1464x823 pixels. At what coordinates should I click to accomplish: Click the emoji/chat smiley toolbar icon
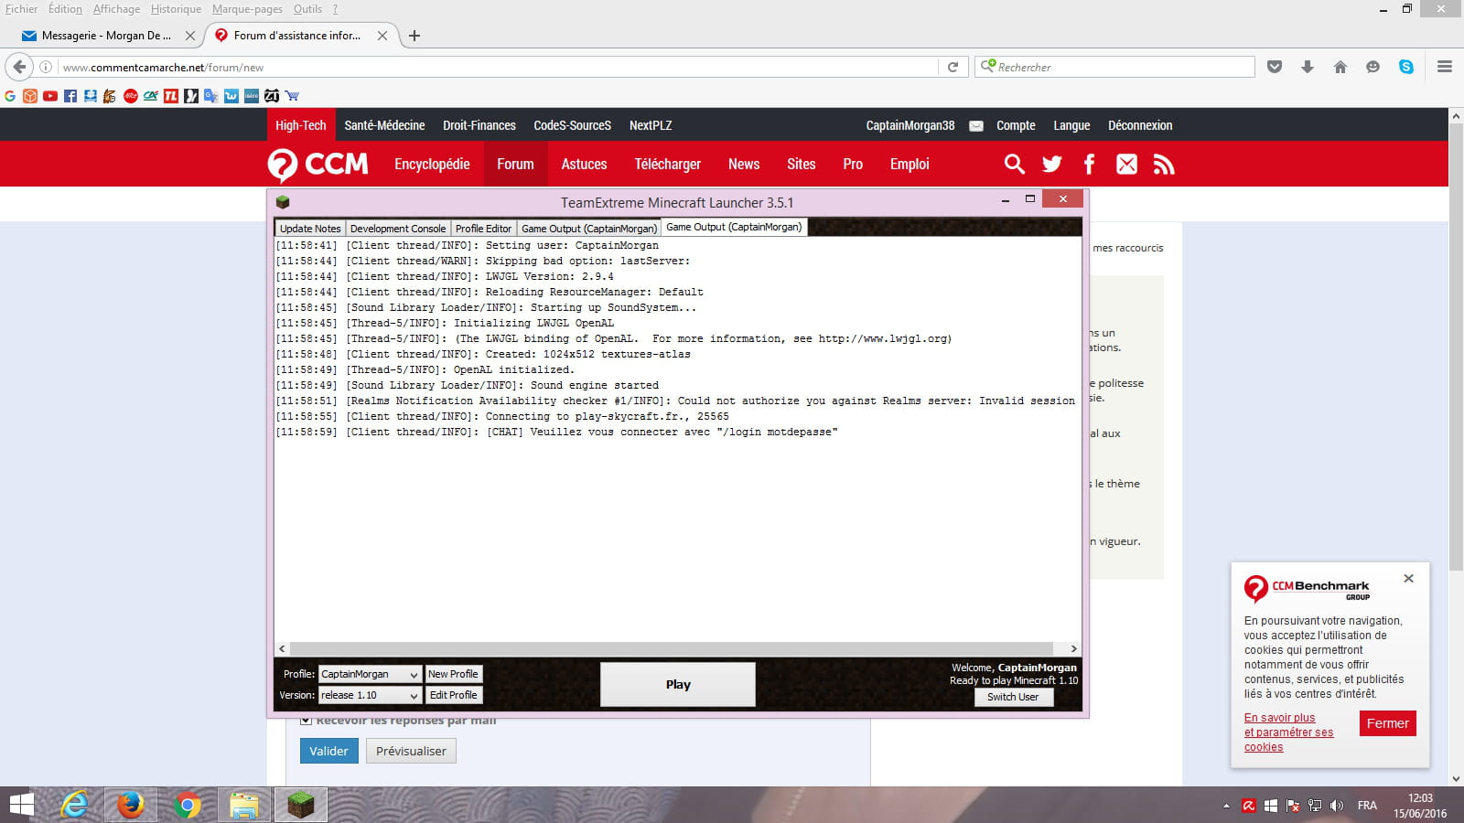pos(1372,67)
